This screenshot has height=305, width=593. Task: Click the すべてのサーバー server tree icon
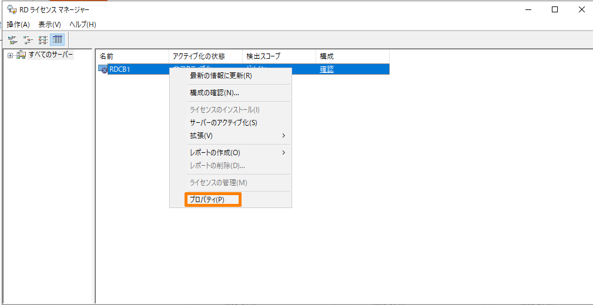tap(21, 56)
